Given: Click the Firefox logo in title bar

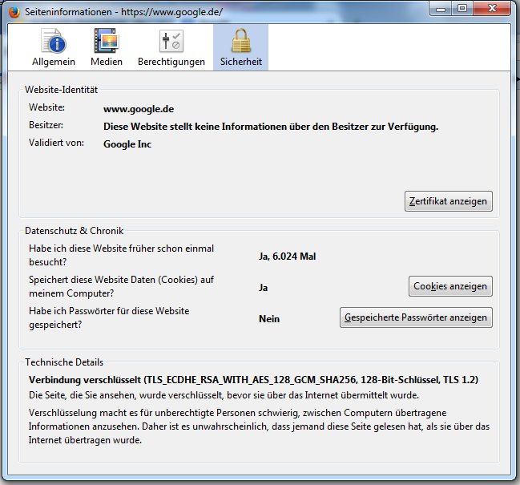Looking at the screenshot, I should (14, 12).
